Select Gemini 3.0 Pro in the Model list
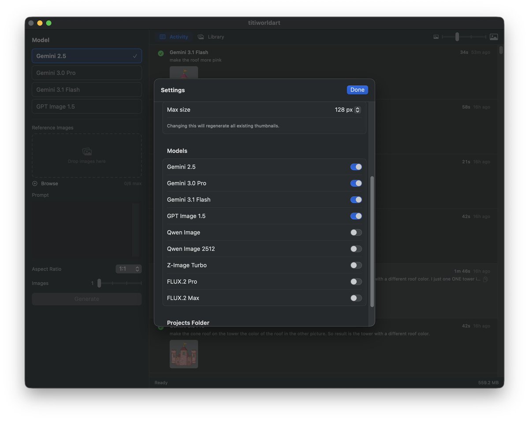This screenshot has height=421, width=529. [86, 72]
